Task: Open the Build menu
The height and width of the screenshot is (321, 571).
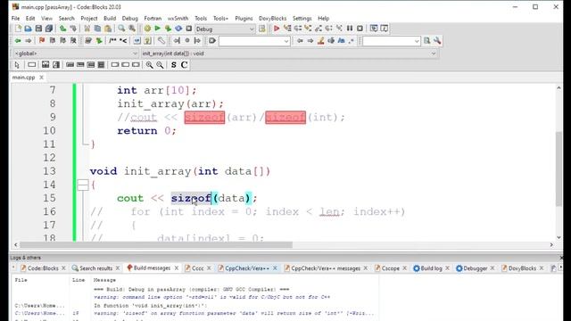Action: click(110, 18)
